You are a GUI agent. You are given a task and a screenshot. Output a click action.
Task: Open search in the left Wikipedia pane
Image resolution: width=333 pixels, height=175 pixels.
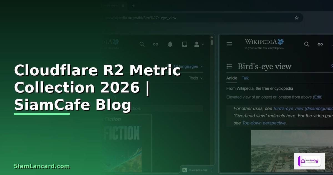coord(142,44)
